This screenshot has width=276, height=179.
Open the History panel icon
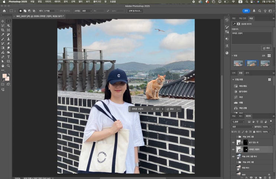[227, 20]
